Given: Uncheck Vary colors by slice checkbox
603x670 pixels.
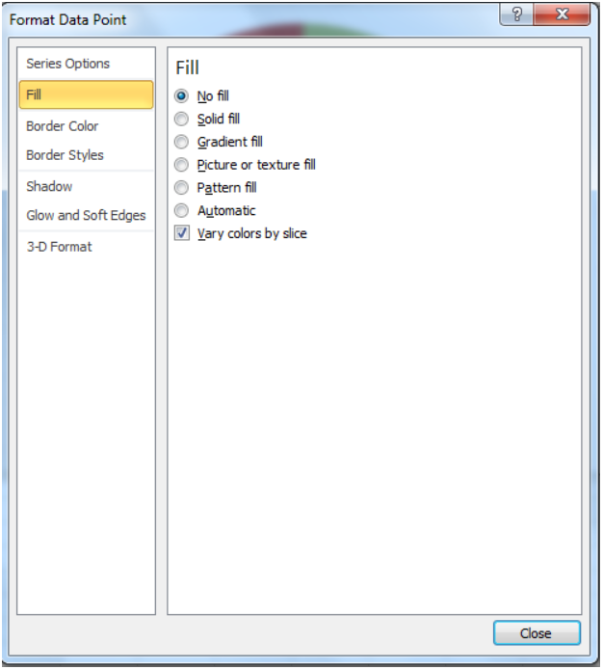Looking at the screenshot, I should [x=182, y=233].
